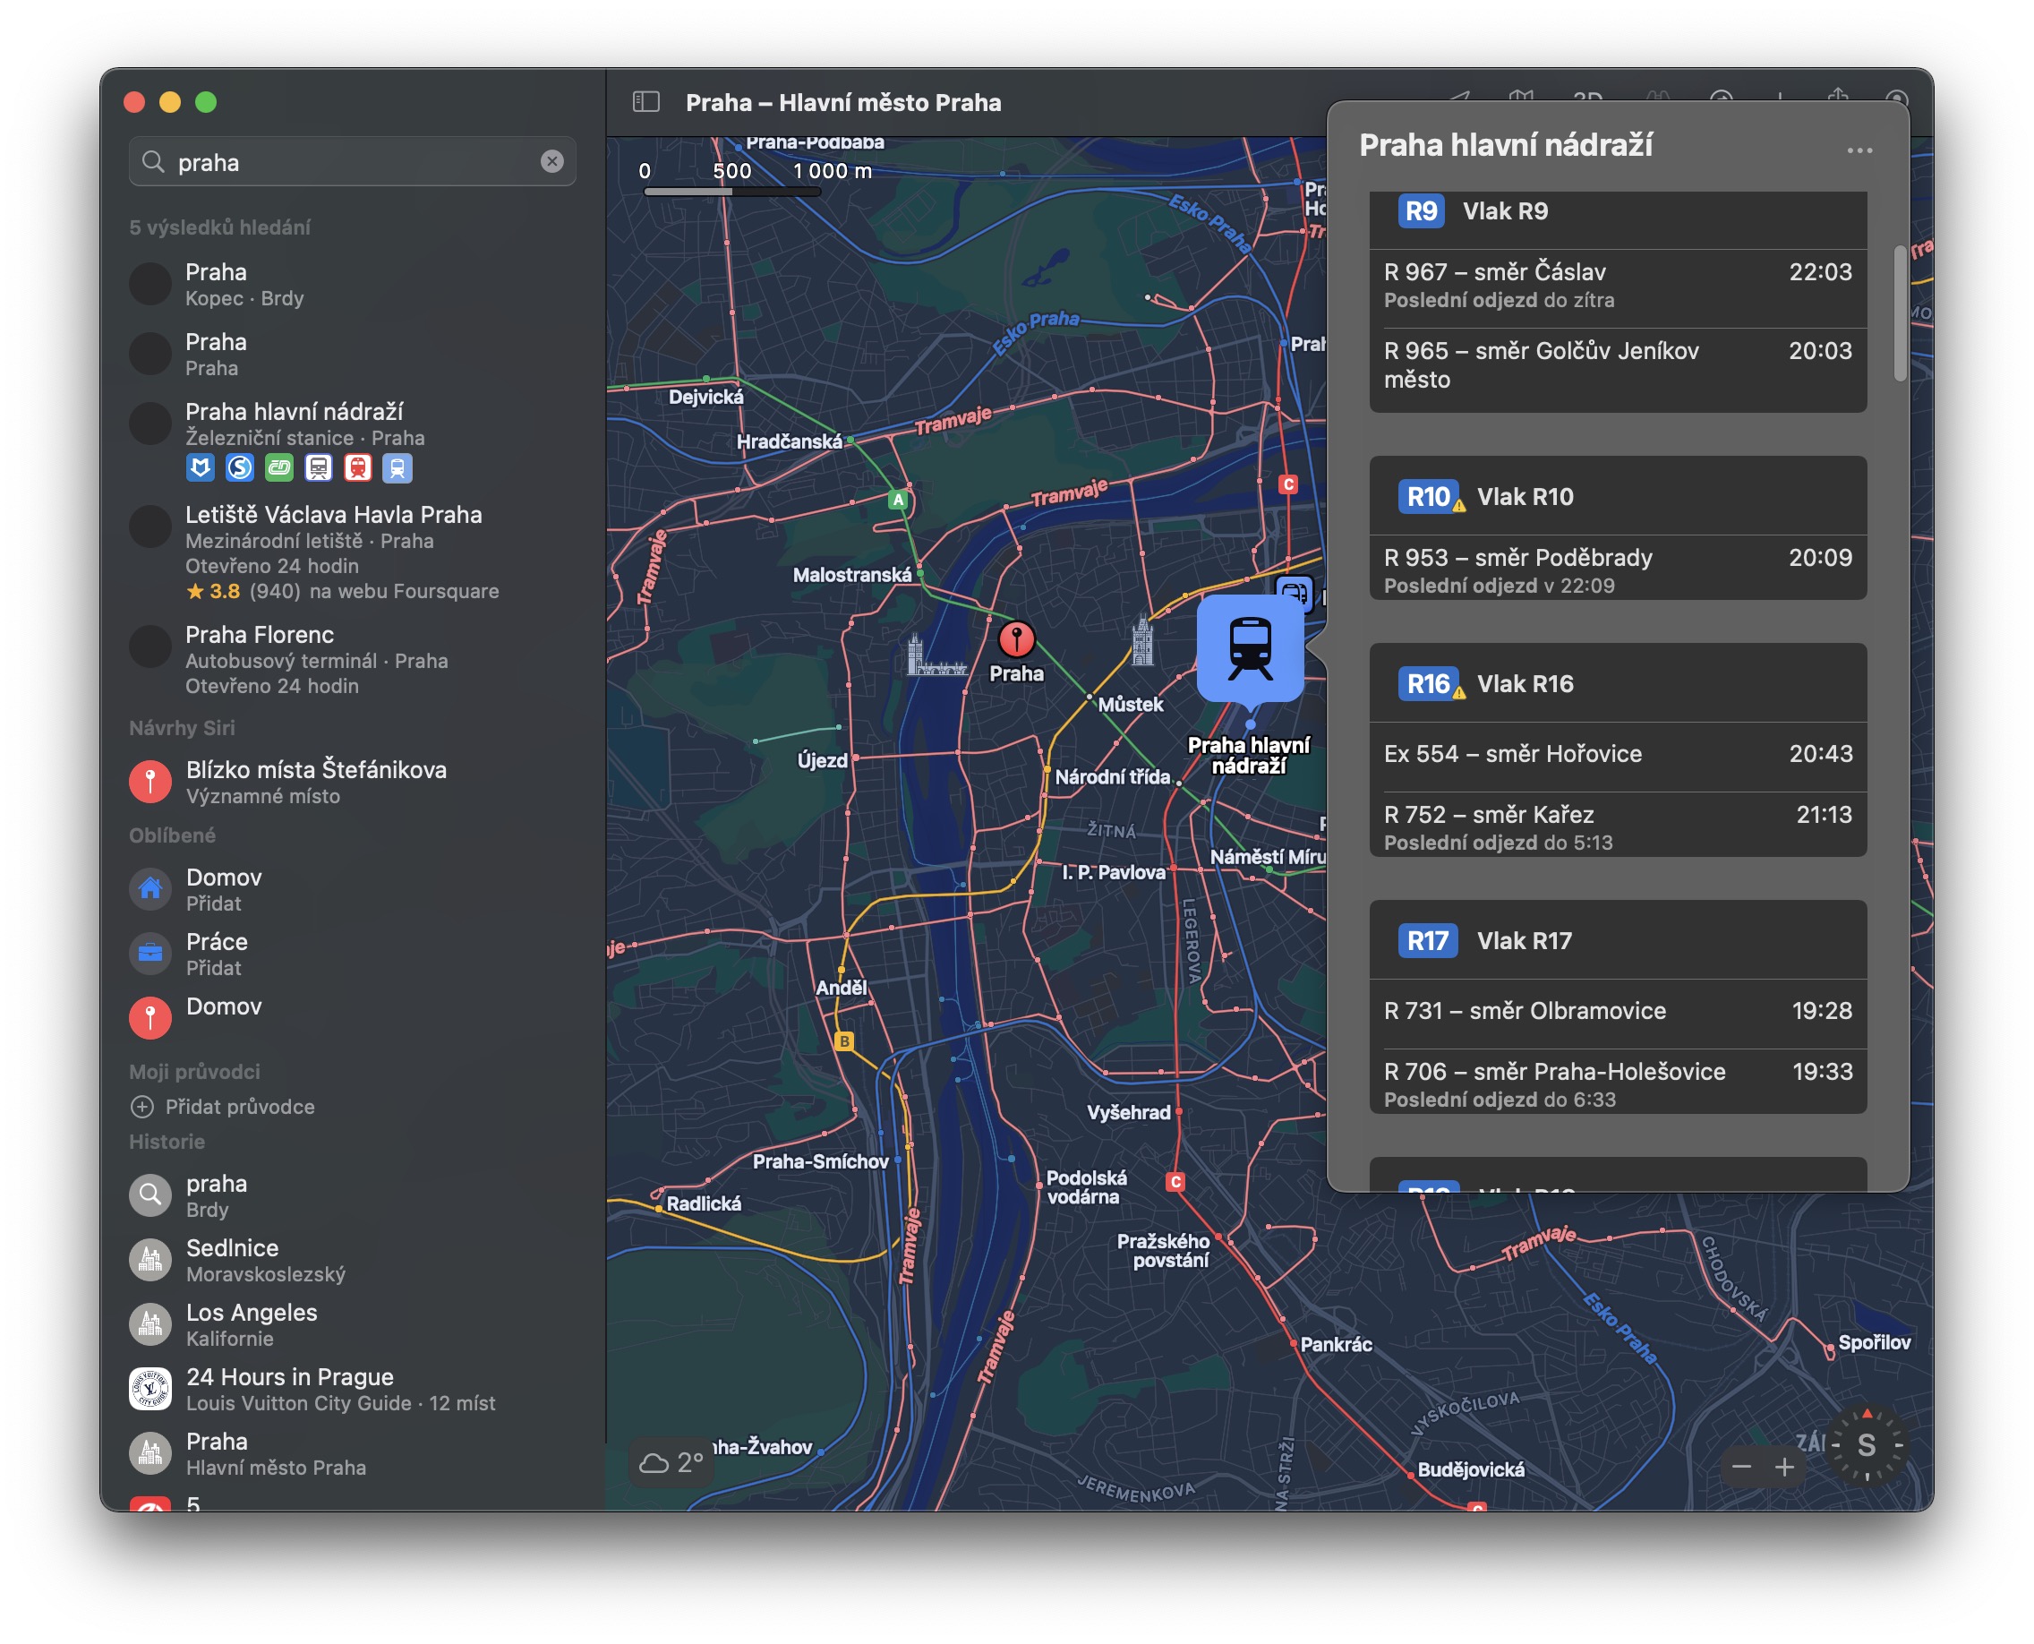This screenshot has height=1644, width=2034.
Task: Clear the praha search field
Action: pos(552,161)
